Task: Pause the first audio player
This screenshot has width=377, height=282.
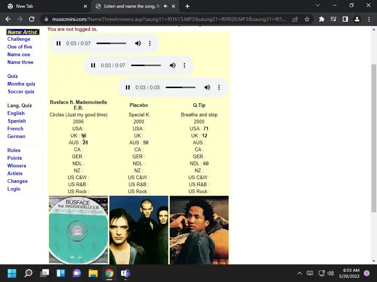Action: click(59, 43)
